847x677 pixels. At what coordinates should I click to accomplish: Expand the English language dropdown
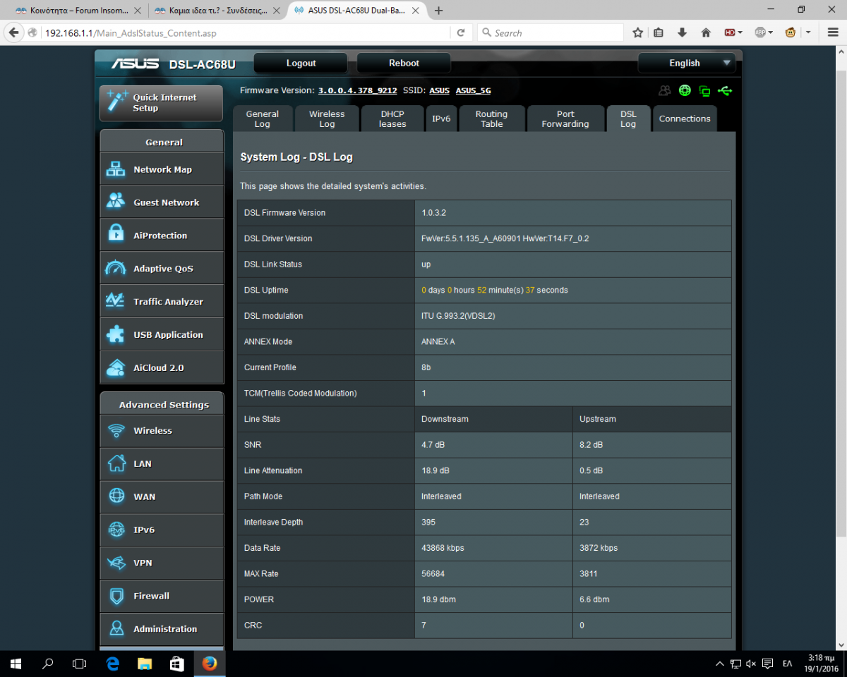[x=686, y=63]
